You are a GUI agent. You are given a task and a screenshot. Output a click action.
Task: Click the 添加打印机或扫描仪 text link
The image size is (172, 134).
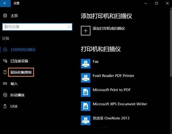tap(109, 28)
